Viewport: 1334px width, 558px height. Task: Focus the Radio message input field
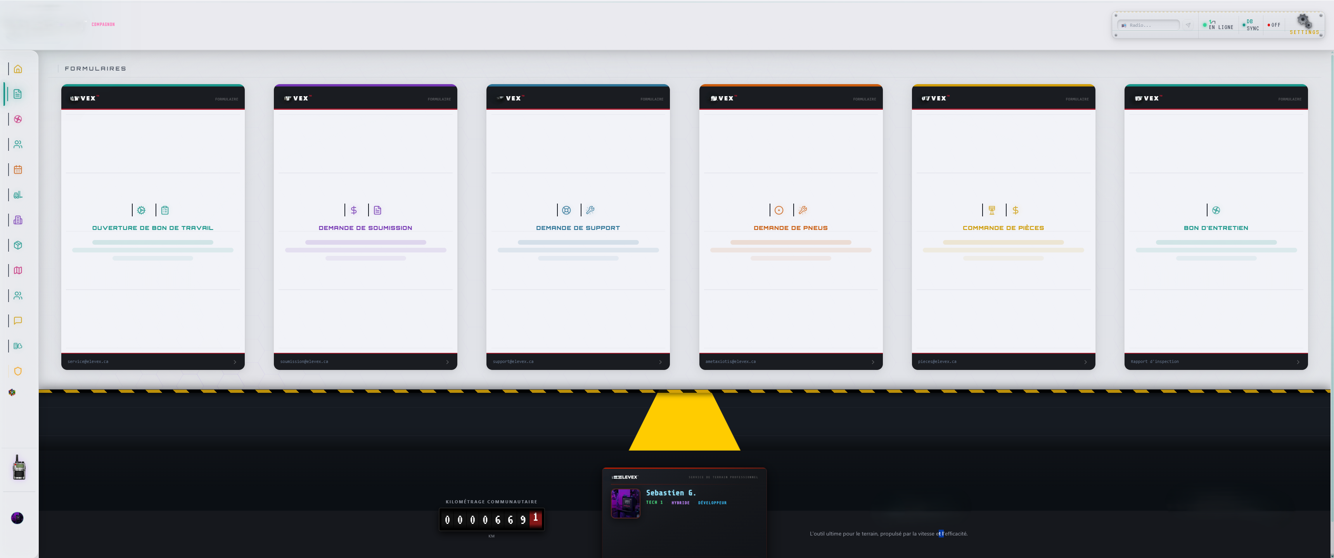(x=1149, y=25)
